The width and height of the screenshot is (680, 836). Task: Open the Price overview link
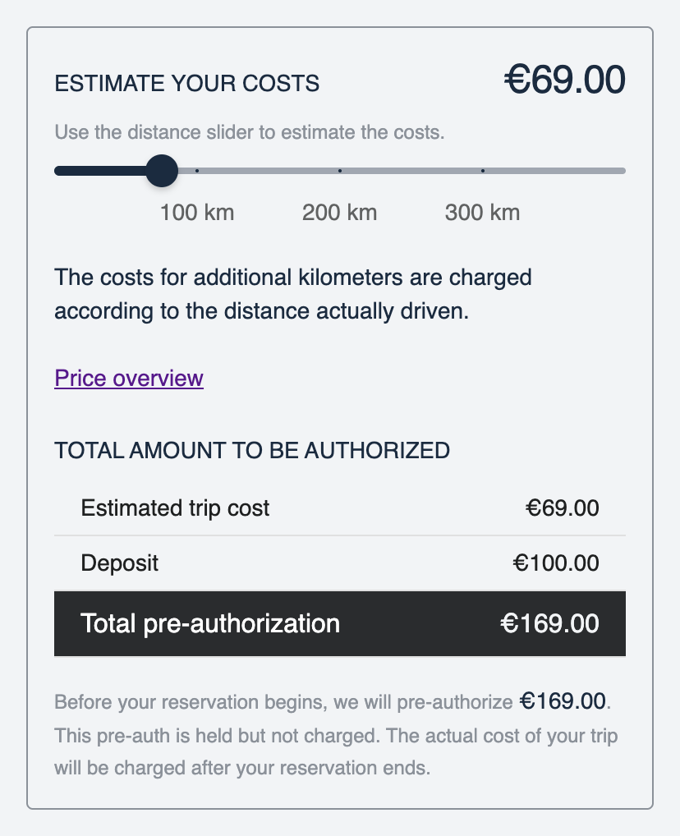pos(129,378)
